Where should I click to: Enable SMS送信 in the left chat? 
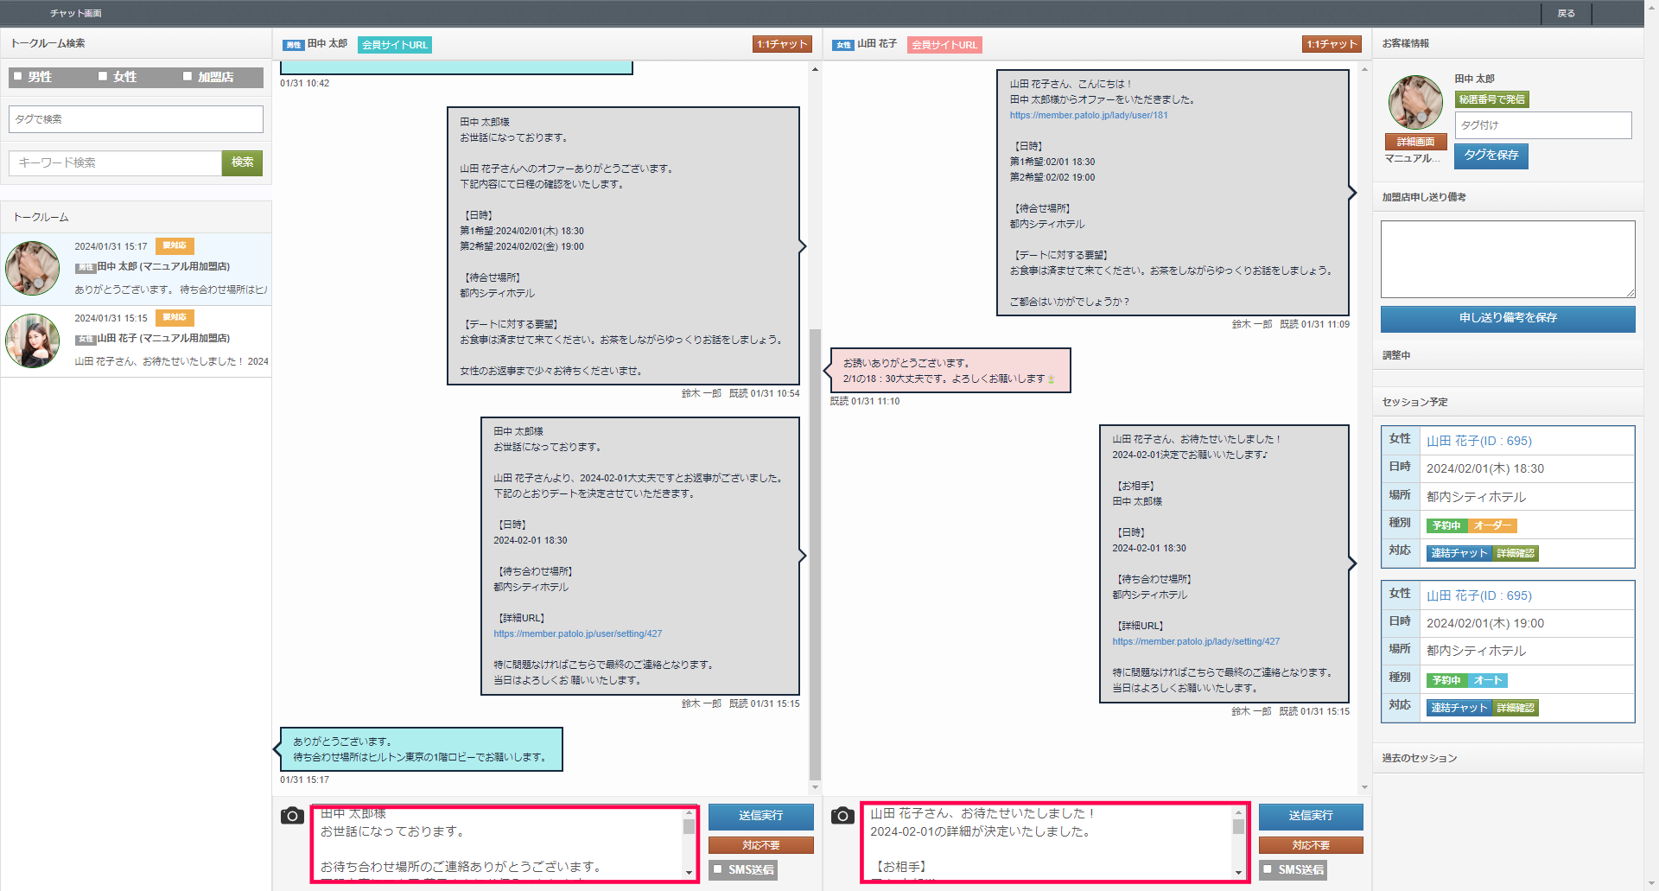pos(717,869)
